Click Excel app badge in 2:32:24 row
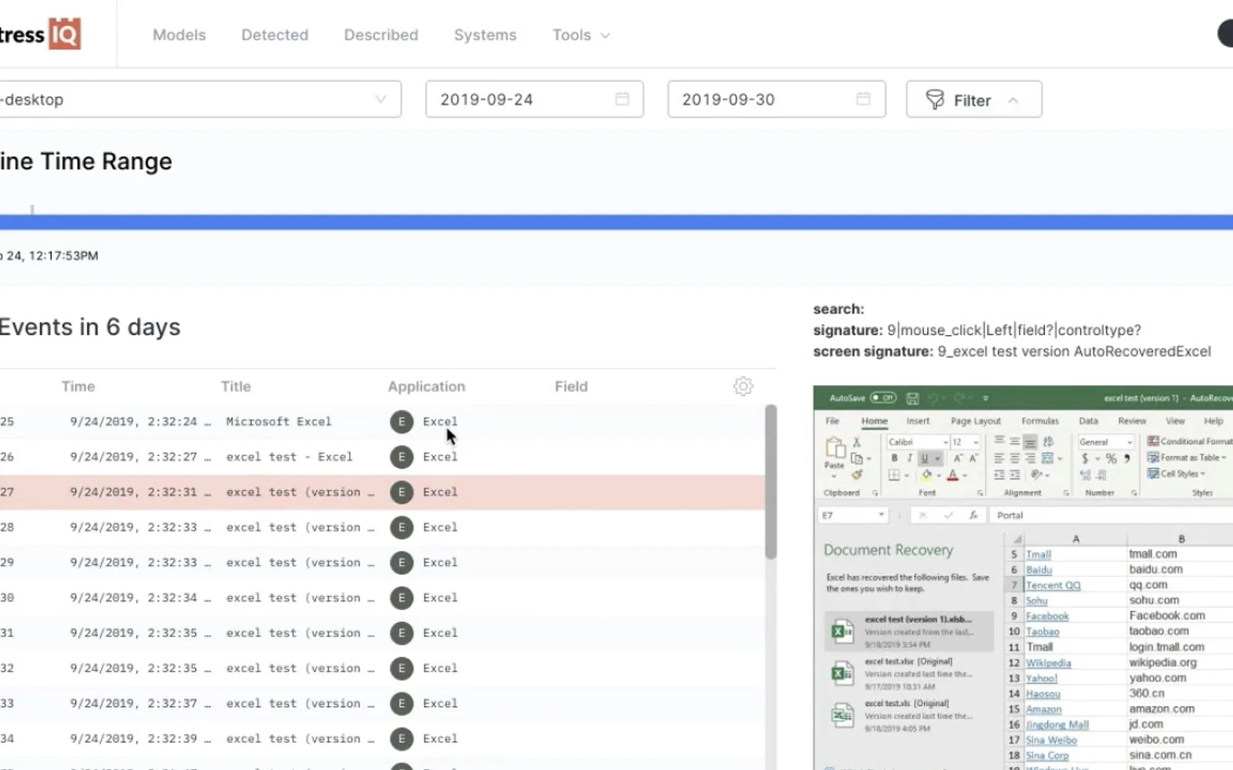 pyautogui.click(x=401, y=421)
